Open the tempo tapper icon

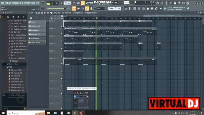tap(157, 9)
